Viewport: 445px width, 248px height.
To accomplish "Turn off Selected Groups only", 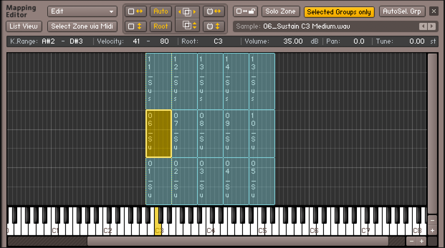I will [x=339, y=12].
